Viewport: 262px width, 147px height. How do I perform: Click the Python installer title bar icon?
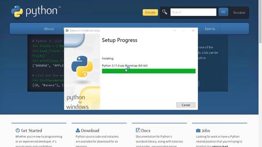pos(67,31)
